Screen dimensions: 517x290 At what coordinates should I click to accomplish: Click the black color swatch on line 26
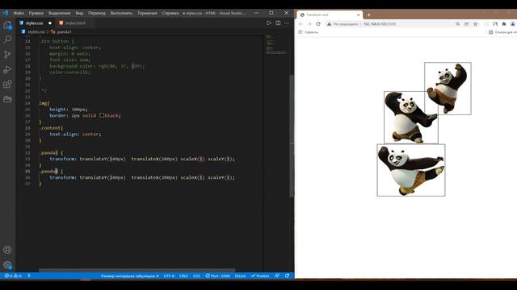[102, 115]
